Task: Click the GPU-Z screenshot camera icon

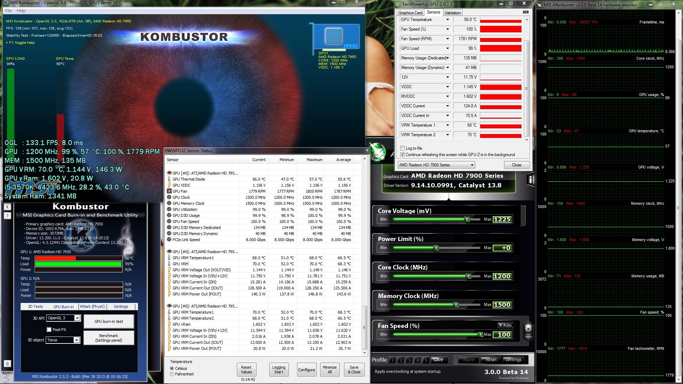Action: pyautogui.click(x=525, y=12)
